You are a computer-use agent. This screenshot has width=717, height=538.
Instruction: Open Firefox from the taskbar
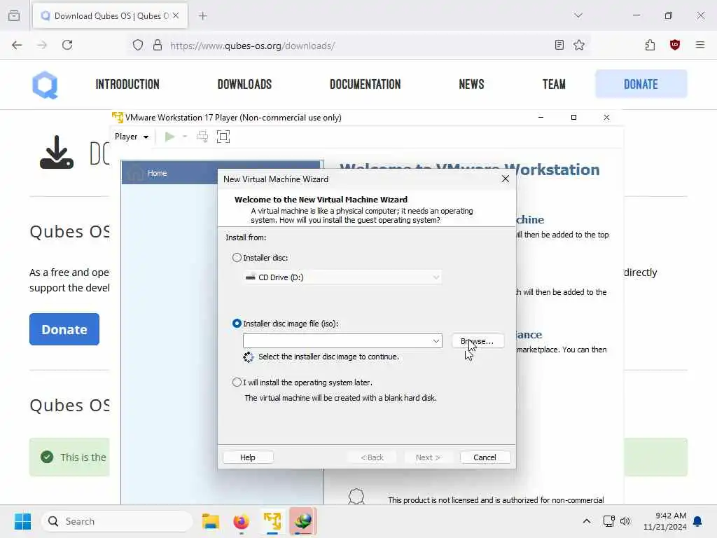[242, 521]
